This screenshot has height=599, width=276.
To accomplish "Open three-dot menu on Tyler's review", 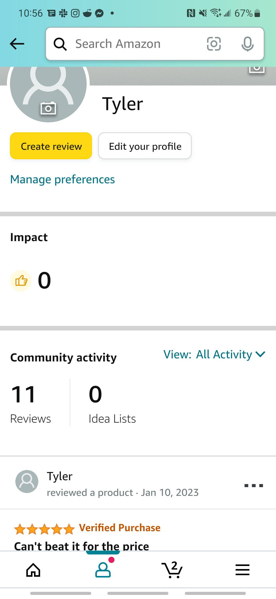I will [x=254, y=485].
